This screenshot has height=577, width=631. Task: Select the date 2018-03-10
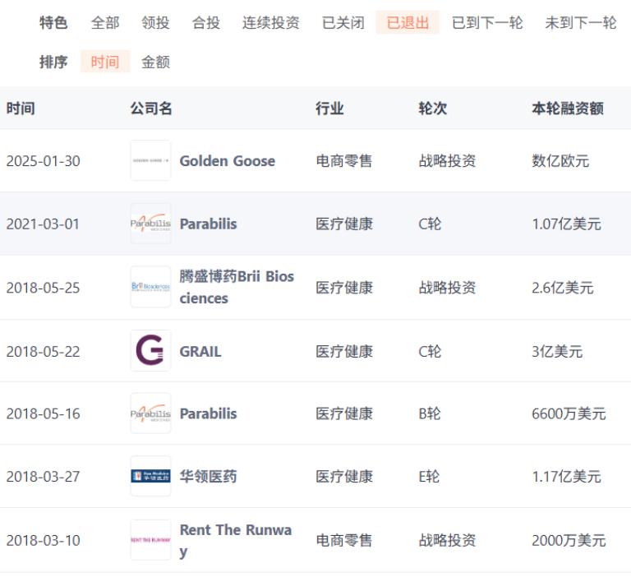(x=43, y=540)
